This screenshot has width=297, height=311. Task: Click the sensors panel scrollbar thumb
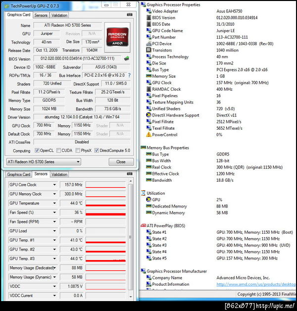tap(131, 237)
